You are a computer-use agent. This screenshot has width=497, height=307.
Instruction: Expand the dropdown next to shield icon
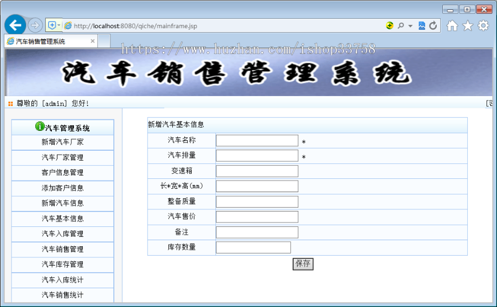coord(59,25)
